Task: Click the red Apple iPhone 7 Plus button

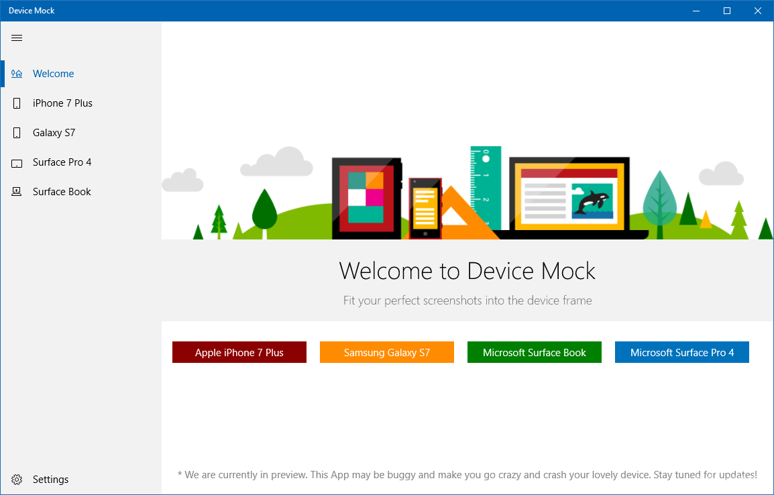Action: pyautogui.click(x=239, y=352)
